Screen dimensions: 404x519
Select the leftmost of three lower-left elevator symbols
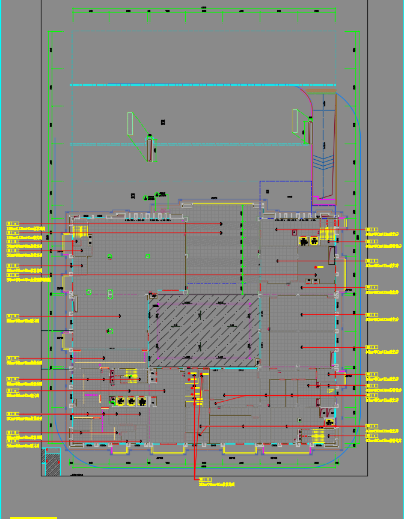coord(120,401)
